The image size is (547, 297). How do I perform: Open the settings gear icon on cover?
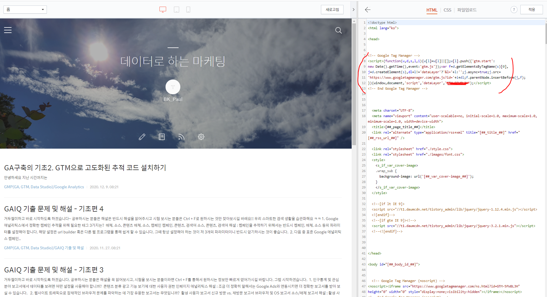(x=201, y=137)
